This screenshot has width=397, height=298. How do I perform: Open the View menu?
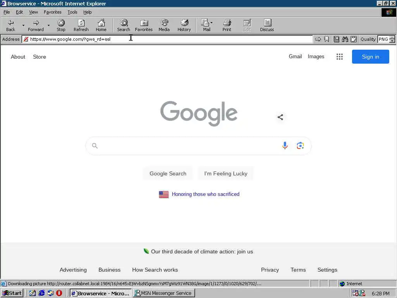tap(33, 12)
